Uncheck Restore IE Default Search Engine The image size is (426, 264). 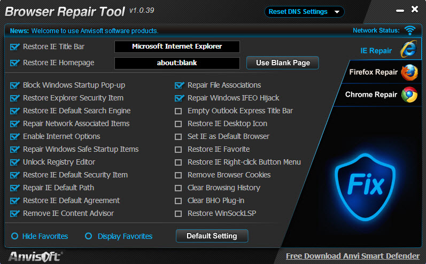click(x=14, y=111)
